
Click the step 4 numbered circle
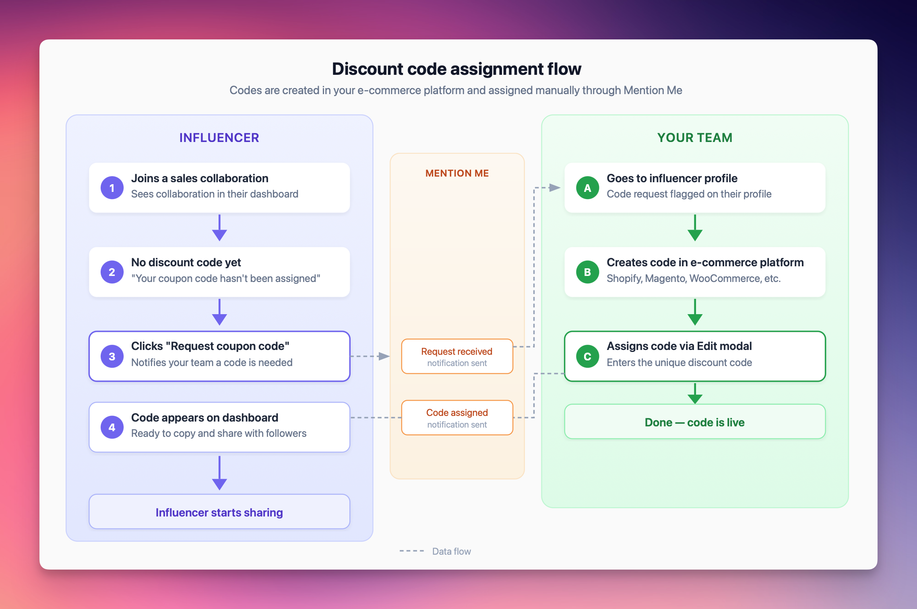[x=112, y=427]
